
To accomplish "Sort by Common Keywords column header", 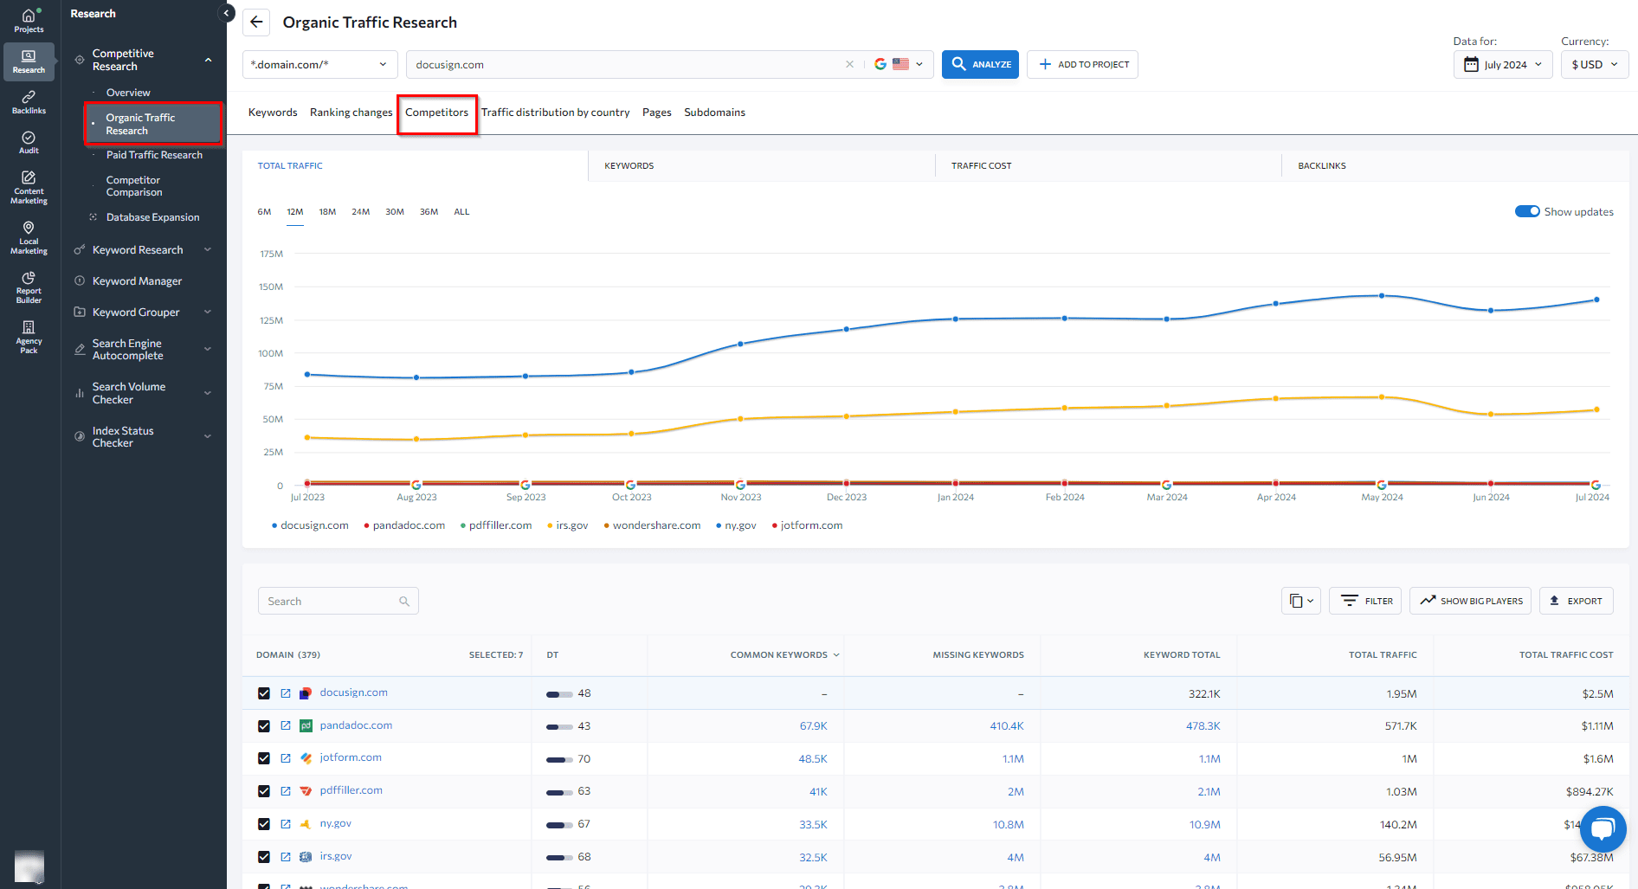I will pyautogui.click(x=784, y=655).
